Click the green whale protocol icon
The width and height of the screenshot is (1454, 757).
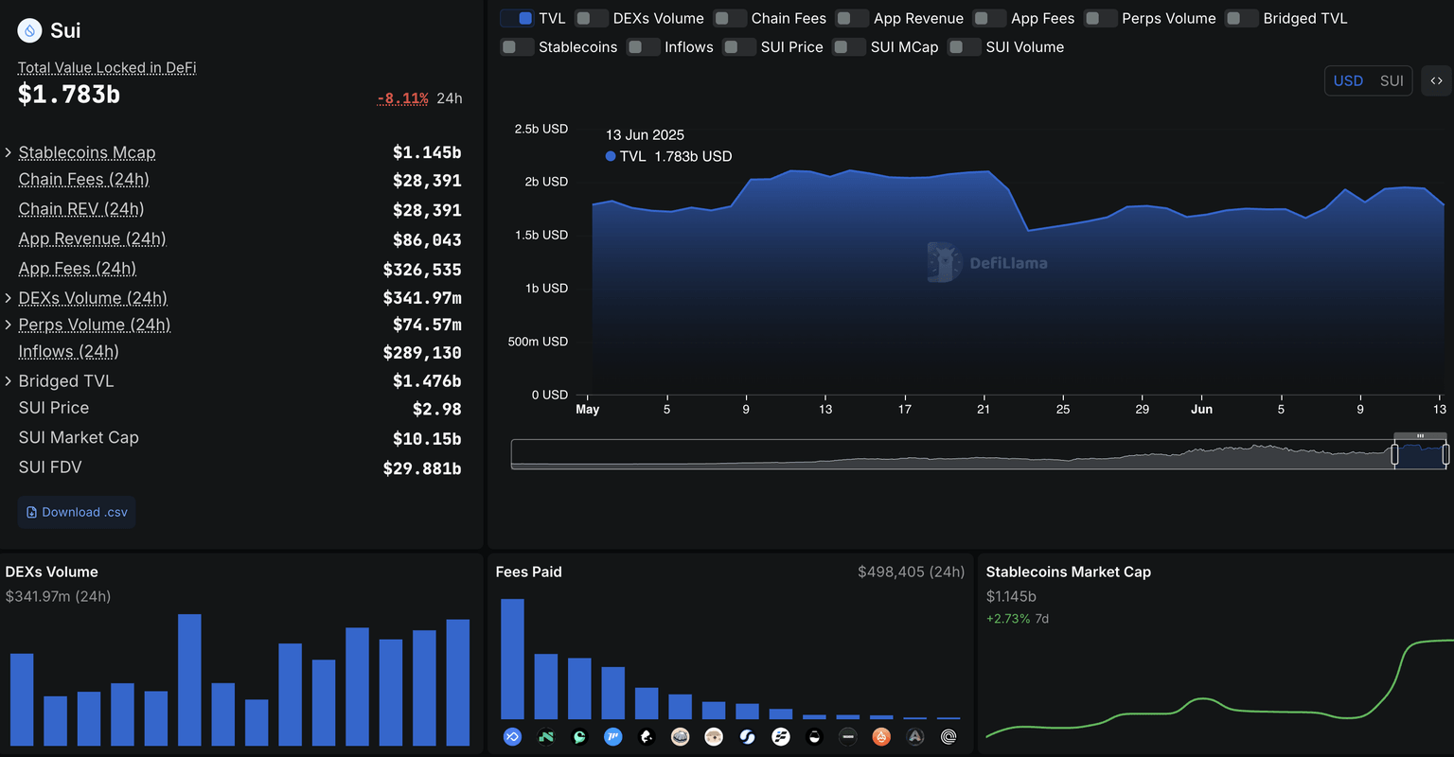(x=579, y=736)
